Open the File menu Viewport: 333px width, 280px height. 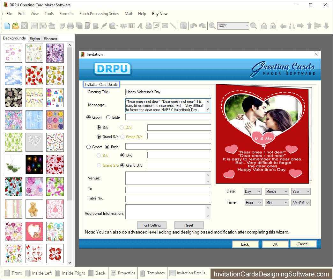coord(9,14)
